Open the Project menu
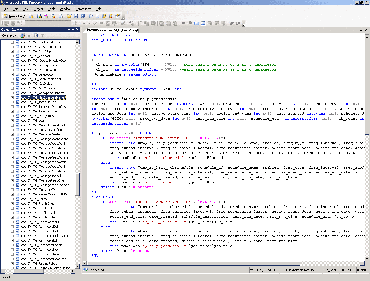Viewport: 370px width, 281px height. 38,9
